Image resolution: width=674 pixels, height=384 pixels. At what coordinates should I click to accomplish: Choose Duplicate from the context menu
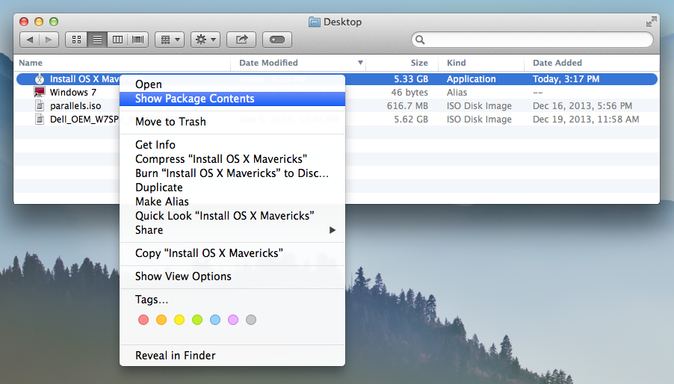[232, 188]
